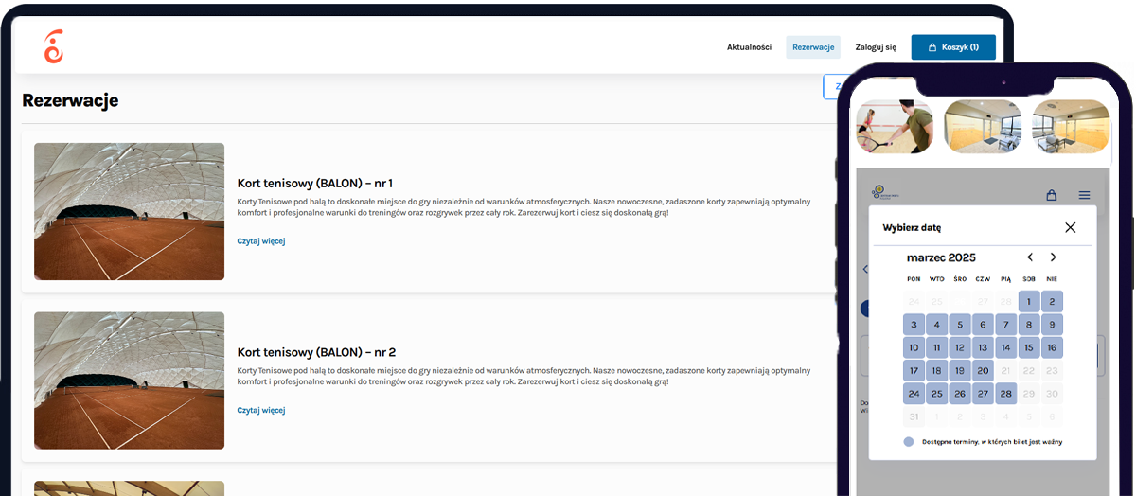Select March 26 in phone calendar
Image resolution: width=1136 pixels, height=496 pixels.
click(x=960, y=394)
